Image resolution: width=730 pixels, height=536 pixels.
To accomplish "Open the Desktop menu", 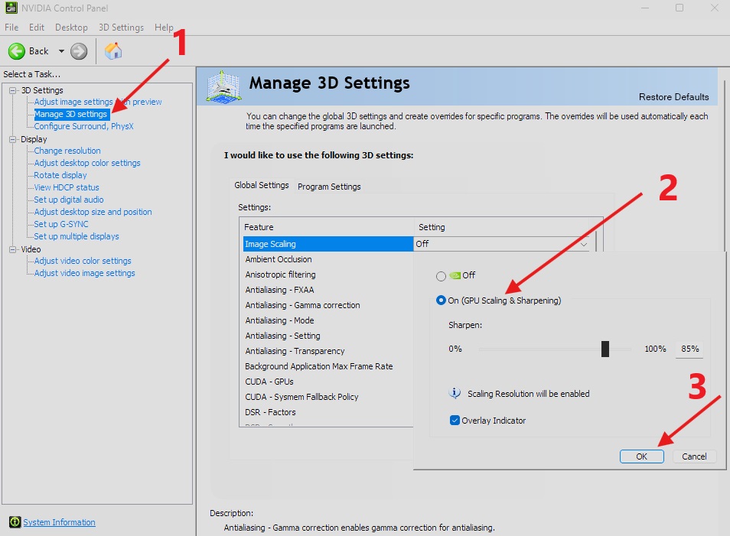I will pos(71,28).
